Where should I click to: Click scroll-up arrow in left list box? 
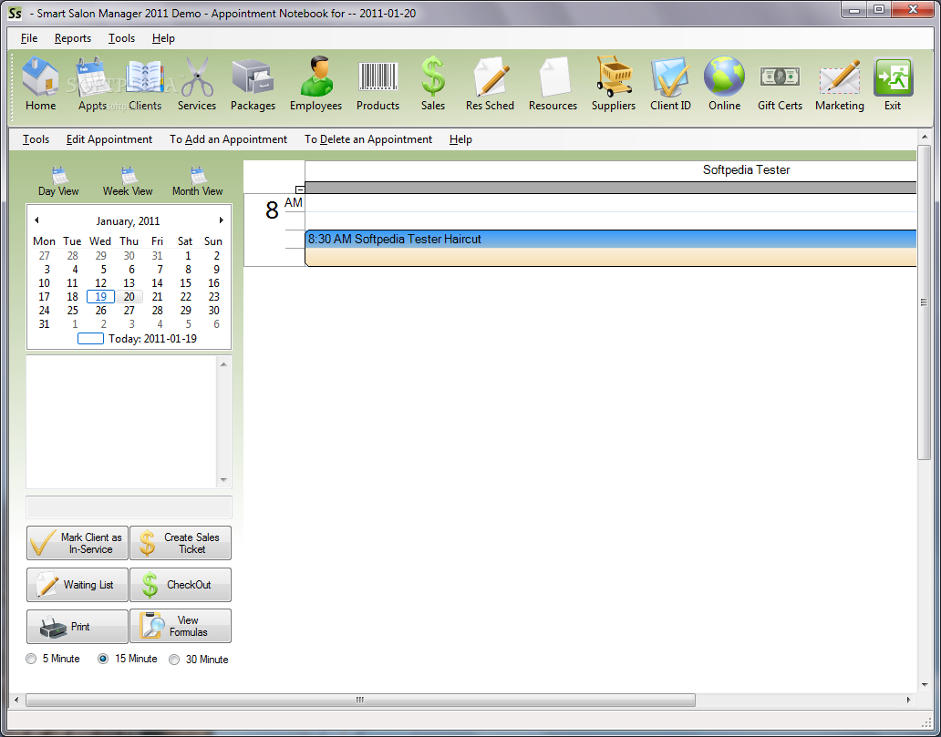[x=223, y=364]
